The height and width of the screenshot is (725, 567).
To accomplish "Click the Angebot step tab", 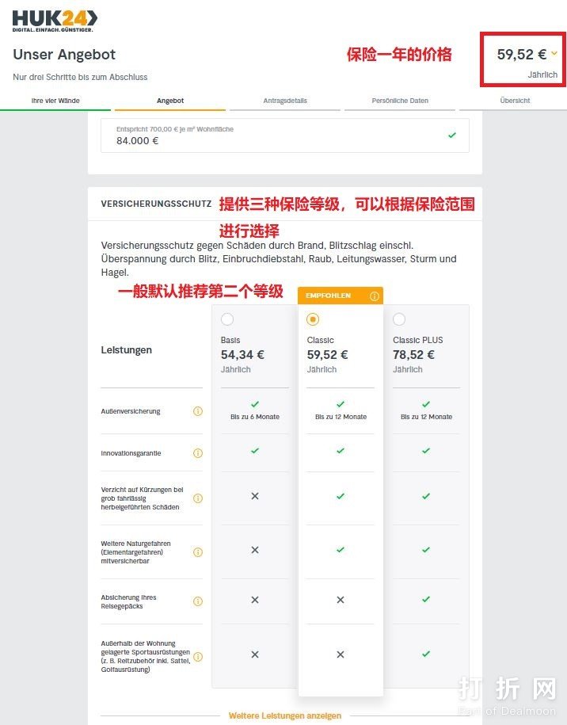I will (x=170, y=101).
